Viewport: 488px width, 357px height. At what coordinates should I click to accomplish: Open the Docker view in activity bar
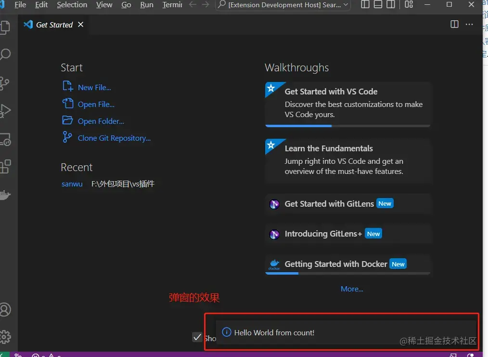tap(5, 195)
